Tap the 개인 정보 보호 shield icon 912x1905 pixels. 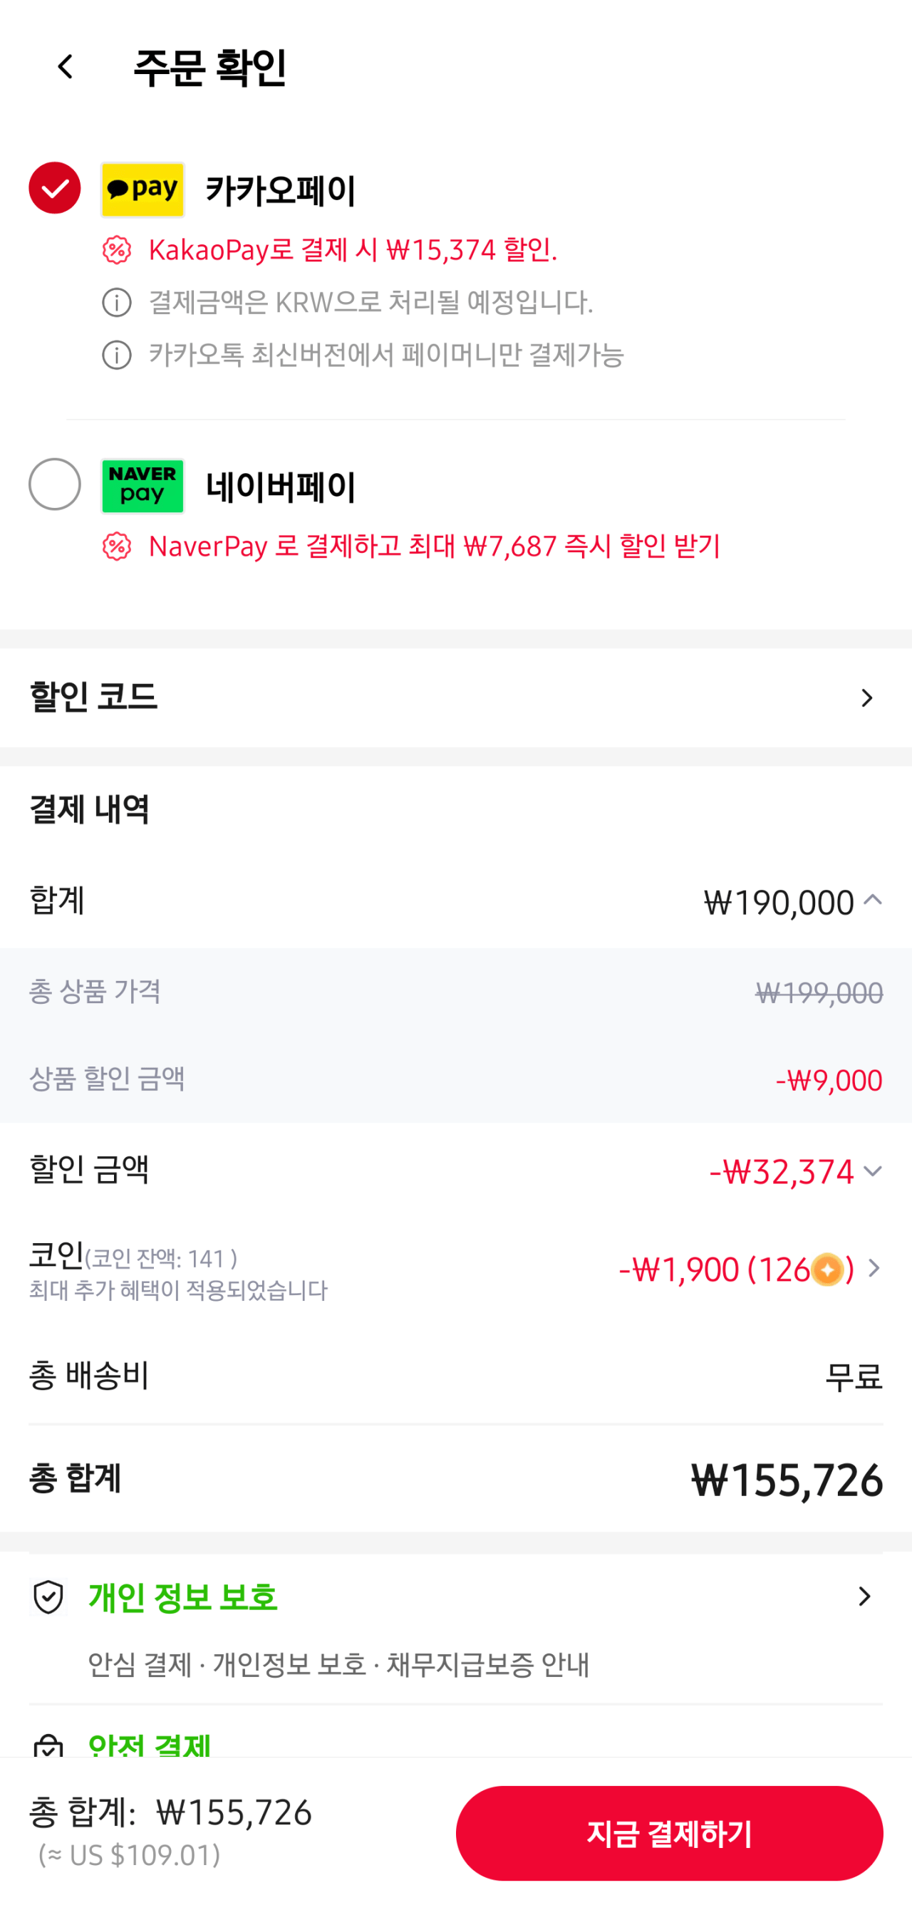pyautogui.click(x=49, y=1597)
